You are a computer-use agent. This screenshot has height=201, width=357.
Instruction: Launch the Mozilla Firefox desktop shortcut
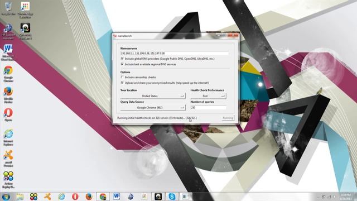tap(8, 95)
